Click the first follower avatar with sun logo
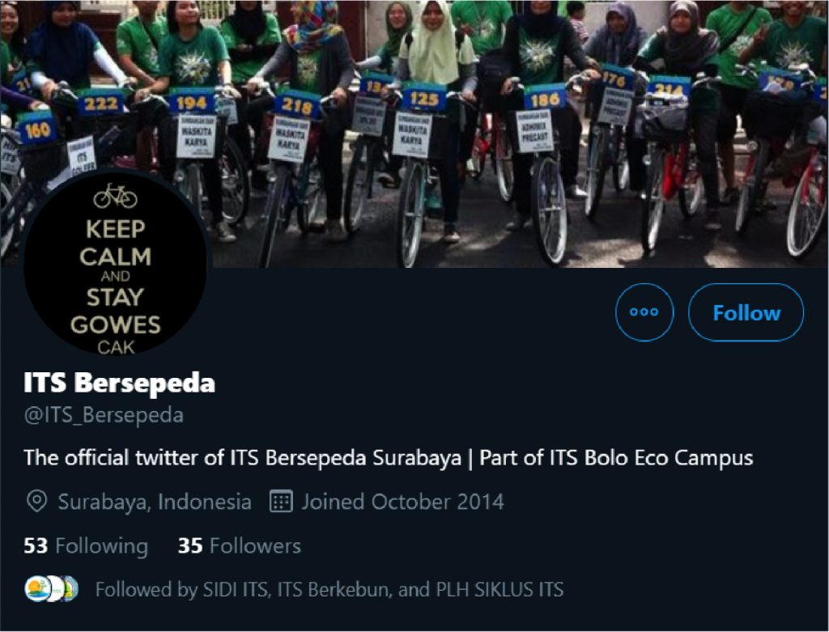 click(37, 588)
